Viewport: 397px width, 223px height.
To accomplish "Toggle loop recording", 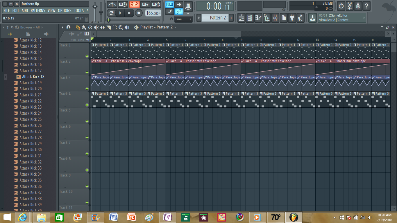I will (156, 4).
